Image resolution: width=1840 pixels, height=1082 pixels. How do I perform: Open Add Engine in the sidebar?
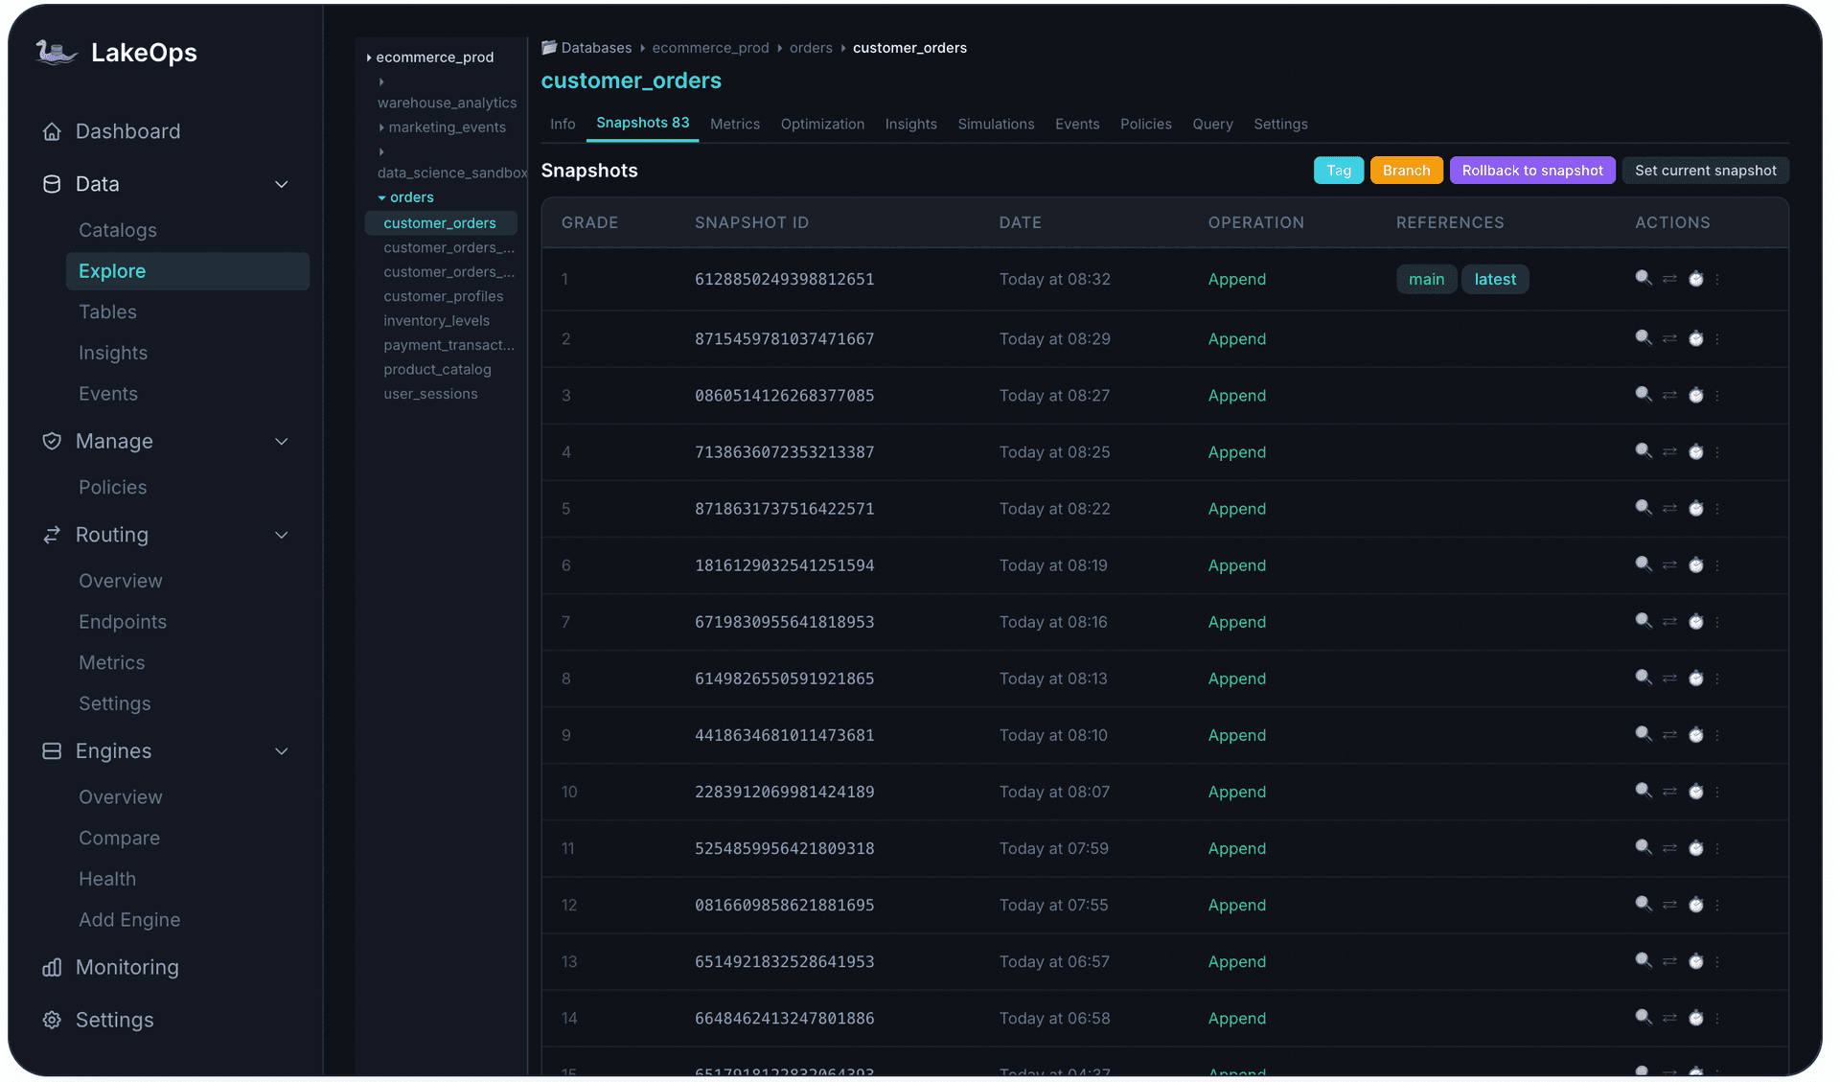(x=129, y=920)
